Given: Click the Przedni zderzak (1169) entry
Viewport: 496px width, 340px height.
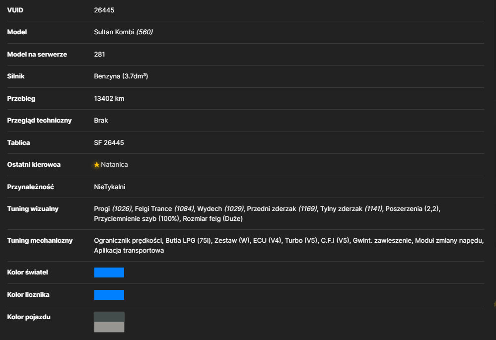Looking at the screenshot, I should tap(282, 209).
